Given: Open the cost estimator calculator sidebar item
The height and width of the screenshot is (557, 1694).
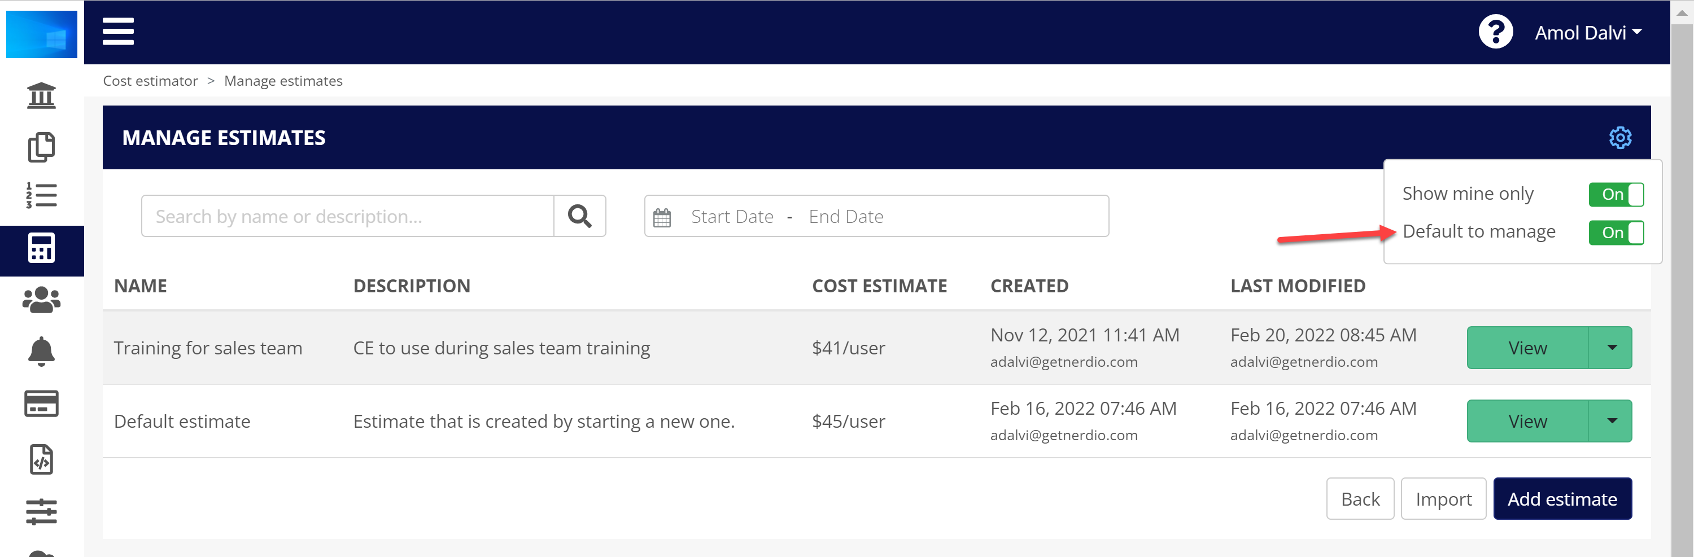Looking at the screenshot, I should tap(41, 248).
